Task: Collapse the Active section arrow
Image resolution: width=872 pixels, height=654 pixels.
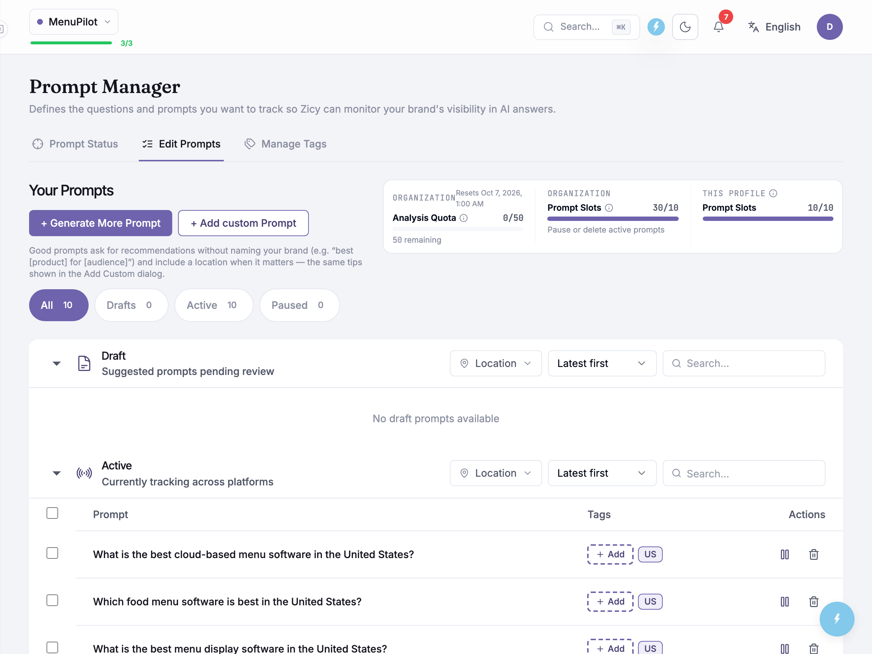Action: click(x=57, y=473)
